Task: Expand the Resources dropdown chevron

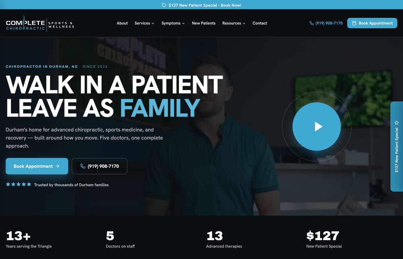Action: click(x=244, y=23)
